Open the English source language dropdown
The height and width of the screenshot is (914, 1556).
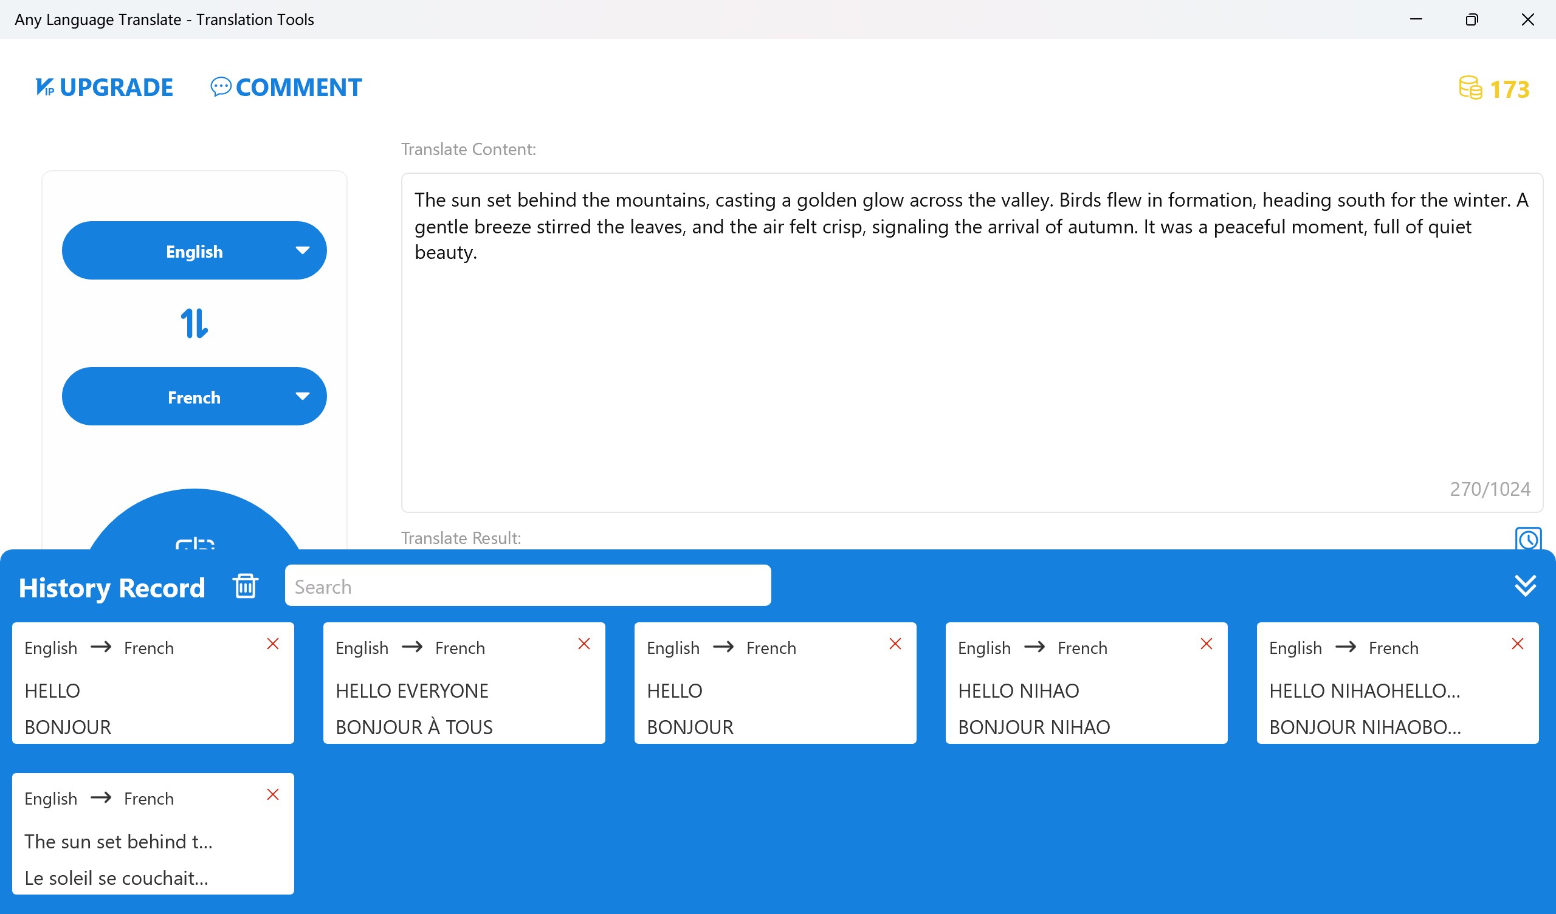(194, 251)
